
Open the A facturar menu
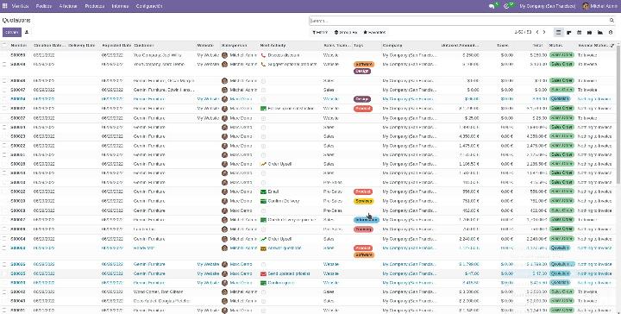(68, 6)
